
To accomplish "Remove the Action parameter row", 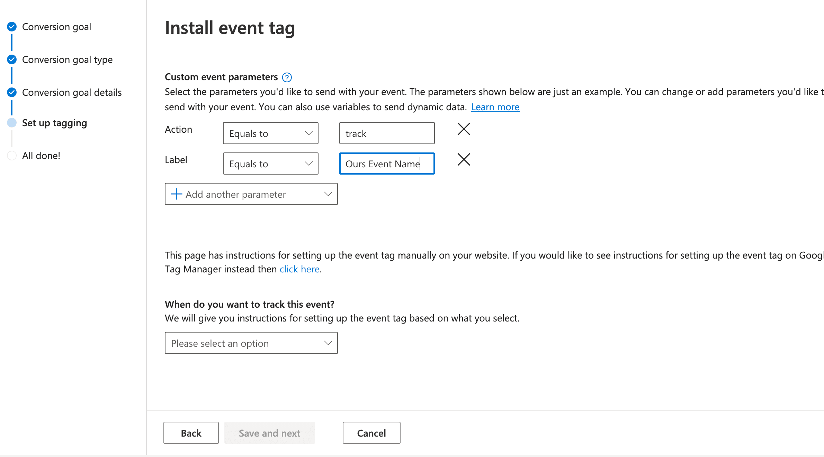I will coord(464,129).
